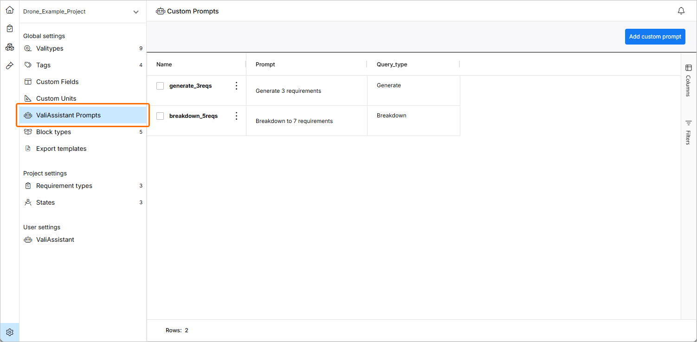The width and height of the screenshot is (697, 342).
Task: Click the notifications bell icon
Action: click(x=681, y=11)
